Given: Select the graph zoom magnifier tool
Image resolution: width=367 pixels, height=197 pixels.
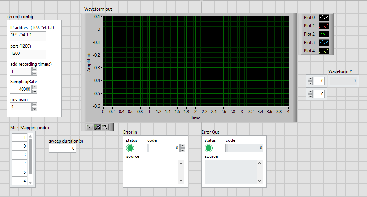Looking at the screenshot, I should click(97, 127).
